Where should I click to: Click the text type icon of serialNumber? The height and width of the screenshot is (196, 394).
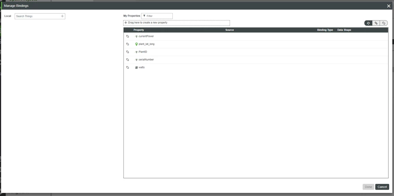136,60
